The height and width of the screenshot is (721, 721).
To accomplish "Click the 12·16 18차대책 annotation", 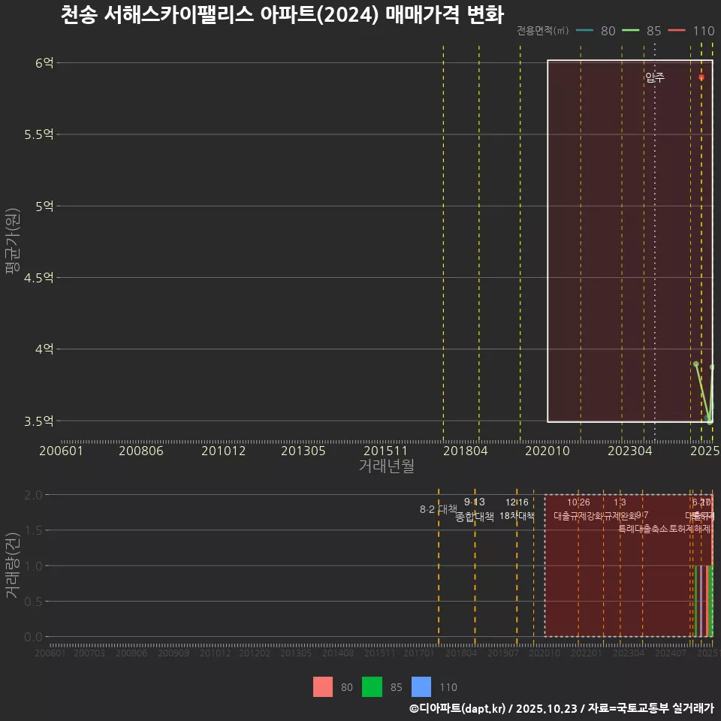I will pos(517,509).
